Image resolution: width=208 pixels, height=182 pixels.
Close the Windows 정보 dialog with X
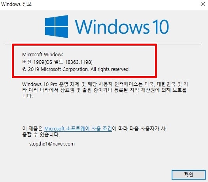pos(203,4)
